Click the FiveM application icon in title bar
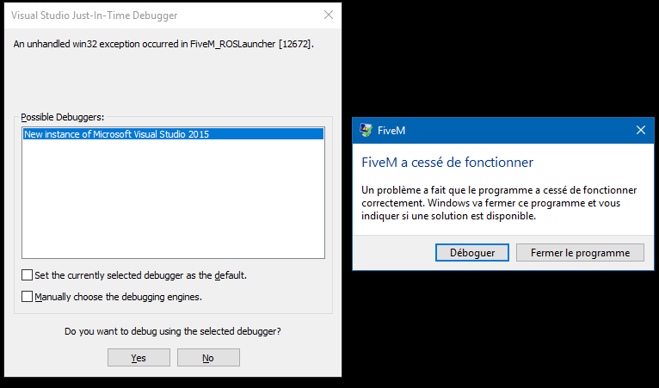Viewport: 659px width, 388px height. pos(366,130)
